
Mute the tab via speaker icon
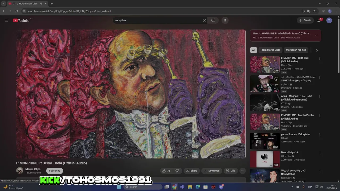(x=41, y=4)
